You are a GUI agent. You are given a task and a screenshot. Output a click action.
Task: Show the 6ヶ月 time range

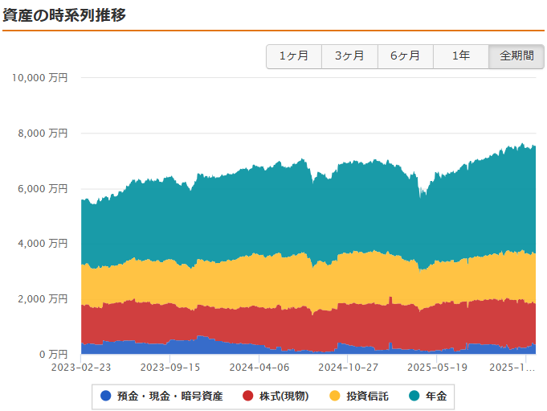pos(405,56)
